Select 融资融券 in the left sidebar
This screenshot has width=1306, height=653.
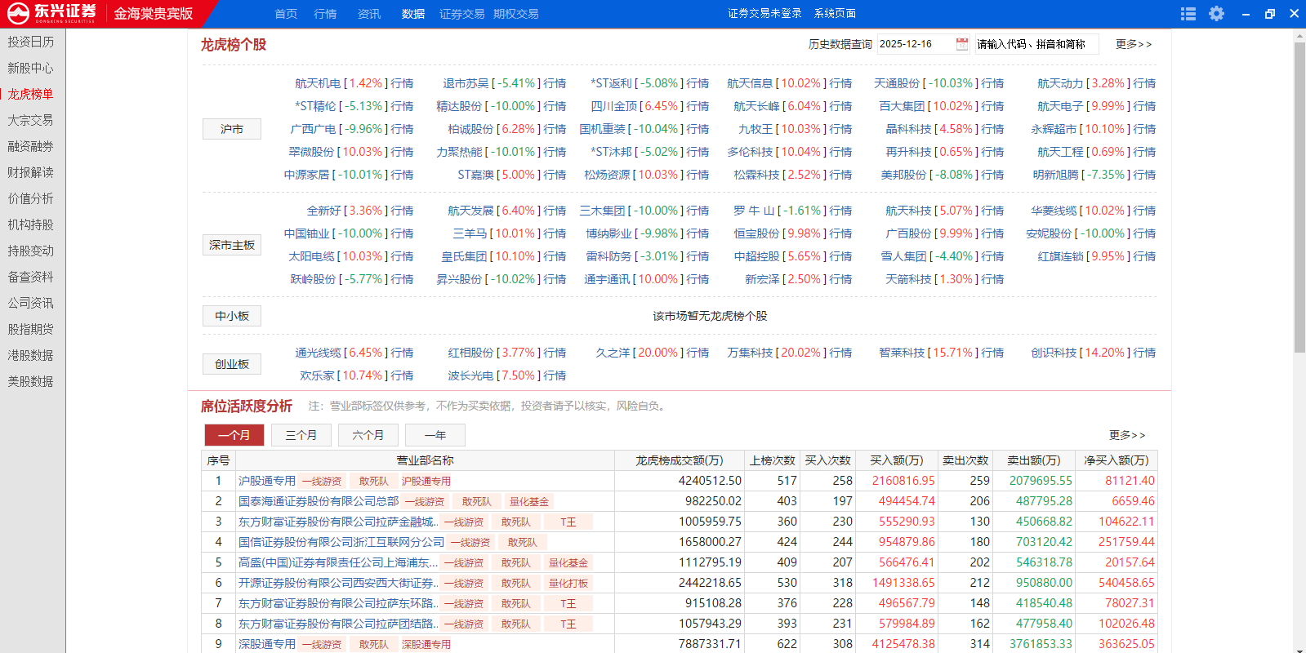pyautogui.click(x=30, y=146)
